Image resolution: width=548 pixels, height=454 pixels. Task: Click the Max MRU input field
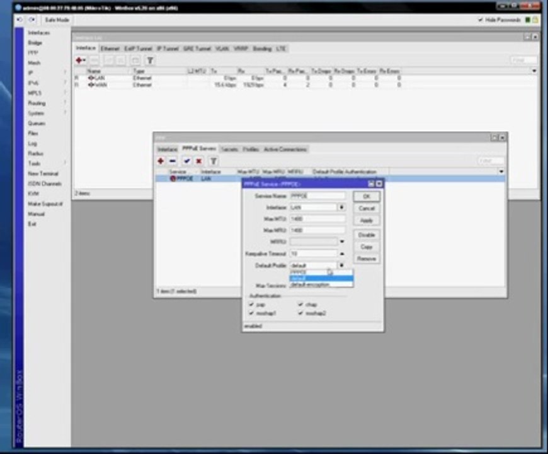pyautogui.click(x=317, y=230)
